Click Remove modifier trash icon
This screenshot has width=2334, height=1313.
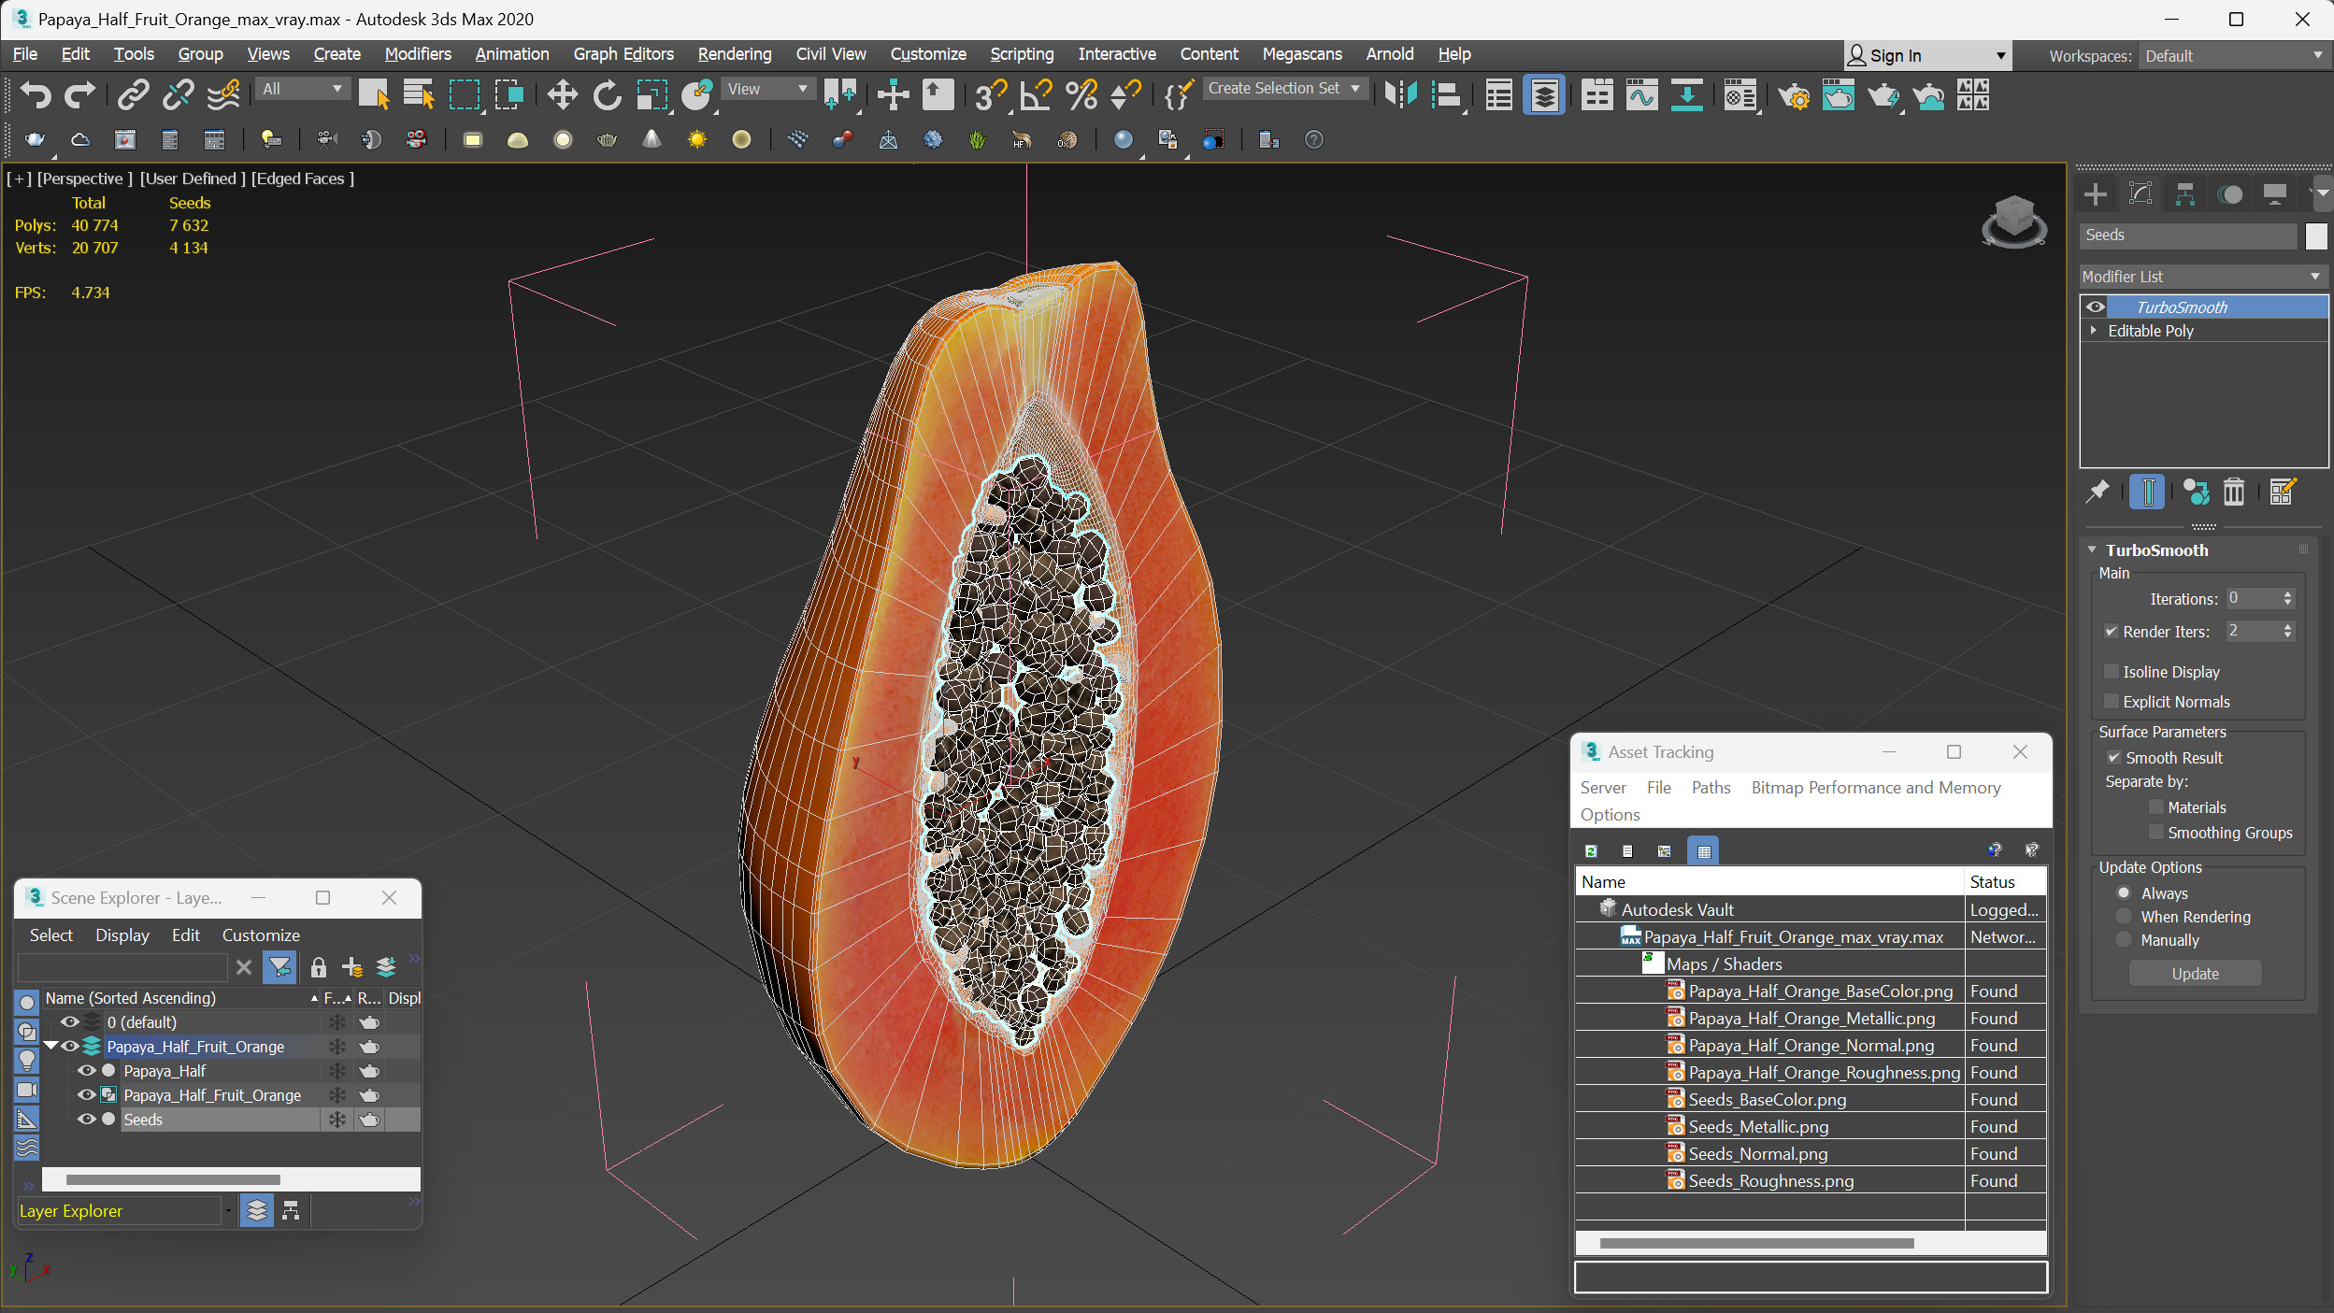pyautogui.click(x=2233, y=492)
